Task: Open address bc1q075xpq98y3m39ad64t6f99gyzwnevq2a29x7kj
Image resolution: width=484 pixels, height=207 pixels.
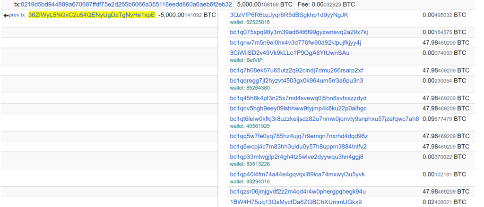Action: pyautogui.click(x=299, y=33)
